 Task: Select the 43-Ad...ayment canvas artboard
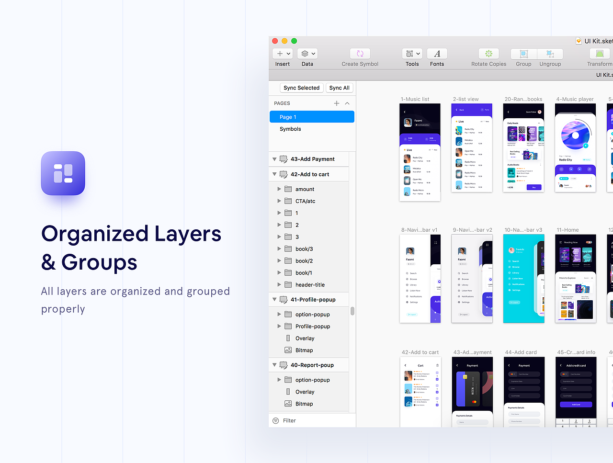(x=472, y=392)
